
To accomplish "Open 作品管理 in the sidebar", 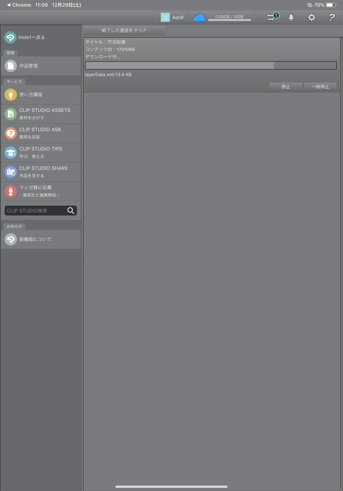I will click(x=41, y=66).
